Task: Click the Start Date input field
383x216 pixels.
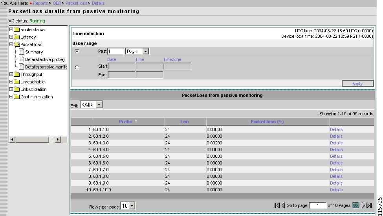Action: tap(121, 66)
